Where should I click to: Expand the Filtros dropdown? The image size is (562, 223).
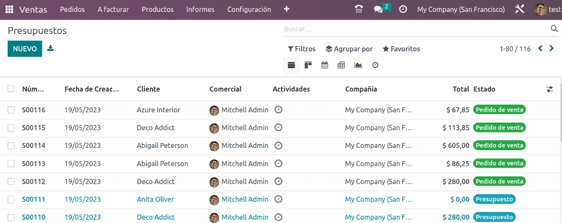pyautogui.click(x=302, y=49)
